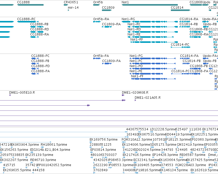Click the CG1888-RA transcript label

[39, 34]
